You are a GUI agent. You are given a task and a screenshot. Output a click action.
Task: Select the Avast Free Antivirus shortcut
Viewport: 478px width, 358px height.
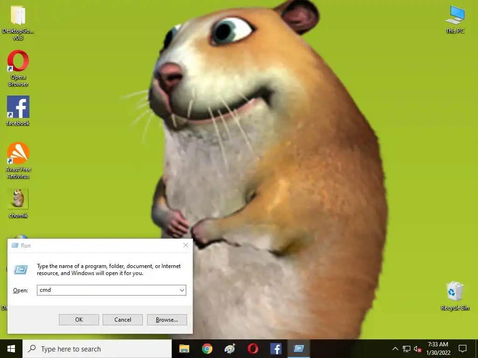click(18, 160)
